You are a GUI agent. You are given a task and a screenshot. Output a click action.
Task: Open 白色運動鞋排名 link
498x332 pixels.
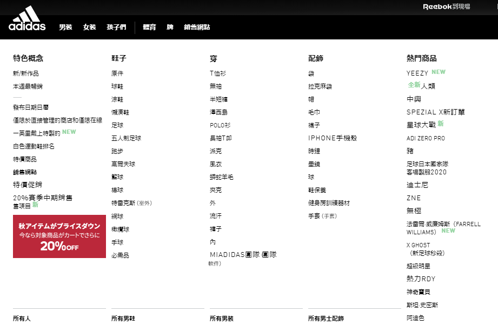pos(34,146)
